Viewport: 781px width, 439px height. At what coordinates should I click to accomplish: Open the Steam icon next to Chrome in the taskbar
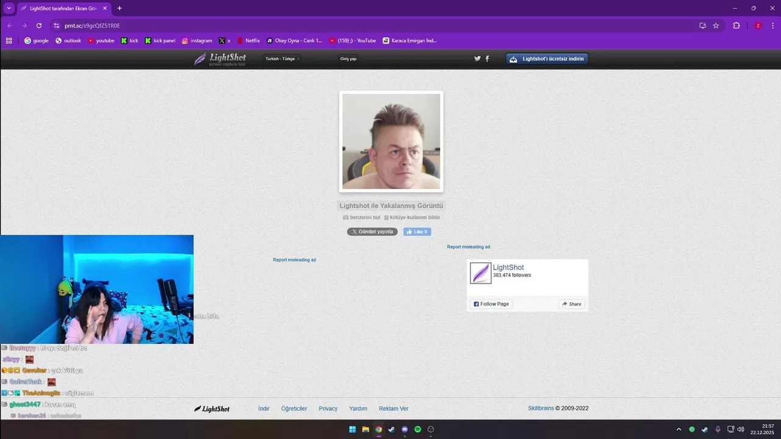click(391, 429)
